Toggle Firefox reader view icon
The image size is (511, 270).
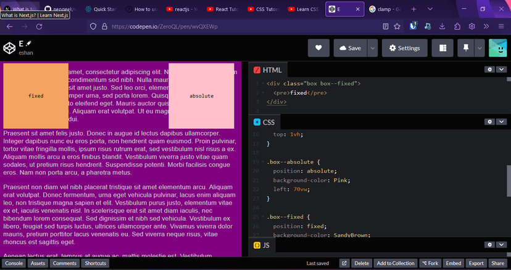point(385,27)
